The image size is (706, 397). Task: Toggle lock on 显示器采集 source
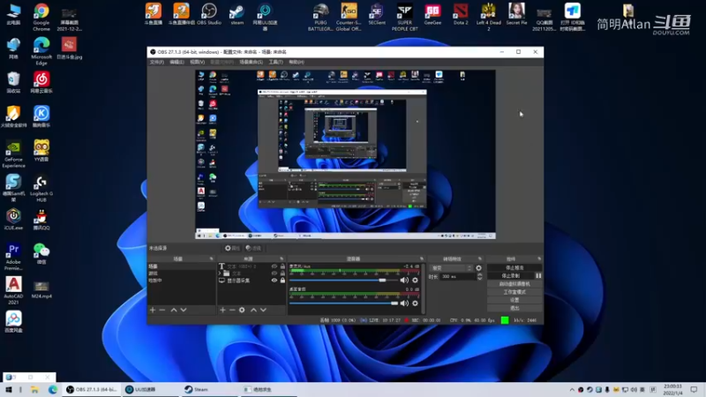pyautogui.click(x=282, y=281)
